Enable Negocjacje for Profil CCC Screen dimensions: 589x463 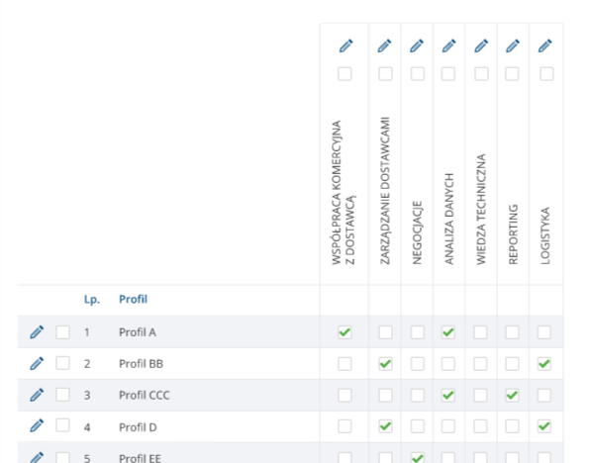418,395
